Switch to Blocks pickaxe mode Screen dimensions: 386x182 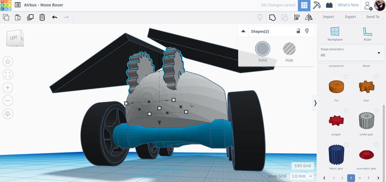pyautogui.click(x=316, y=5)
